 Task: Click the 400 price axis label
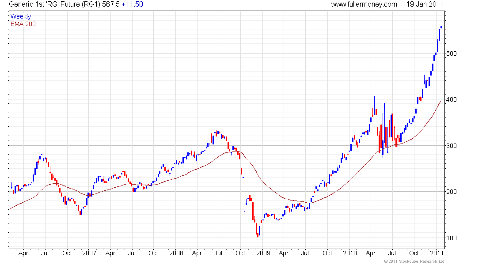(x=452, y=99)
